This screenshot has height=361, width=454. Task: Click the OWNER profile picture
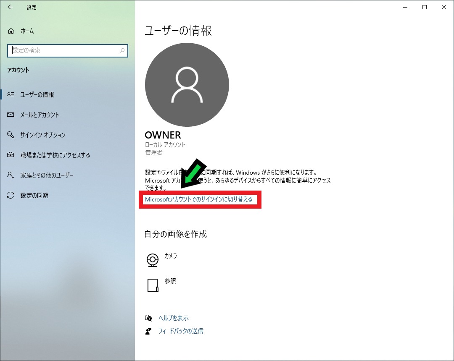click(187, 84)
